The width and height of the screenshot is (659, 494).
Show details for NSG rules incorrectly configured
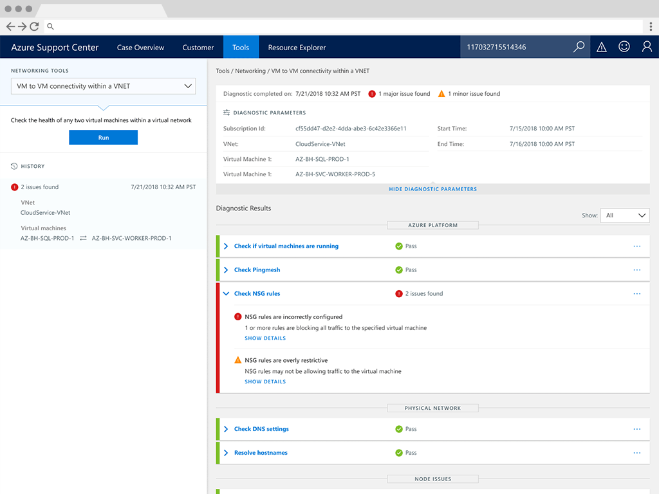265,338
